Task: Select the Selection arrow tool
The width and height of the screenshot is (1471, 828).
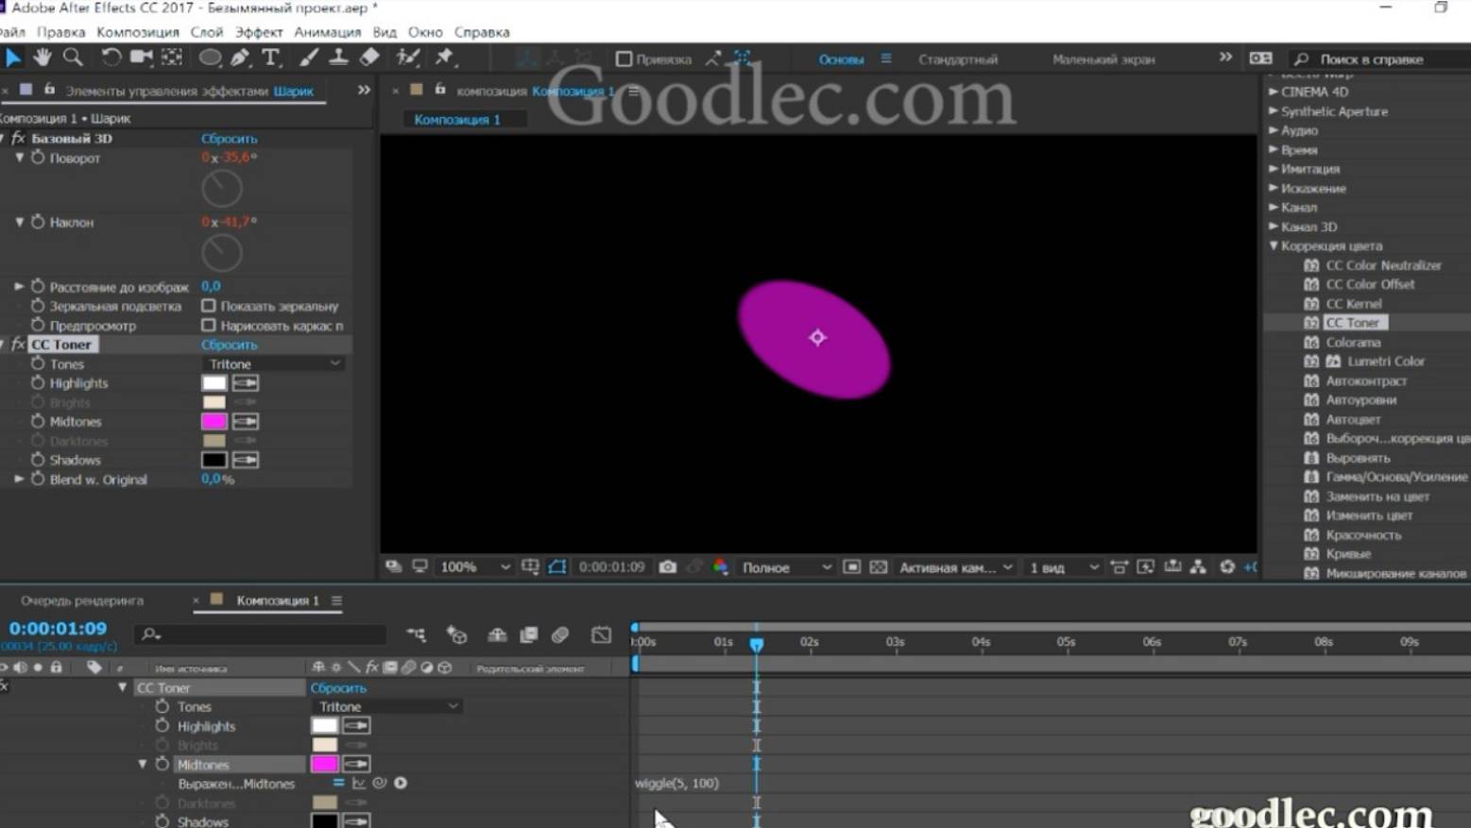Action: 13,58
